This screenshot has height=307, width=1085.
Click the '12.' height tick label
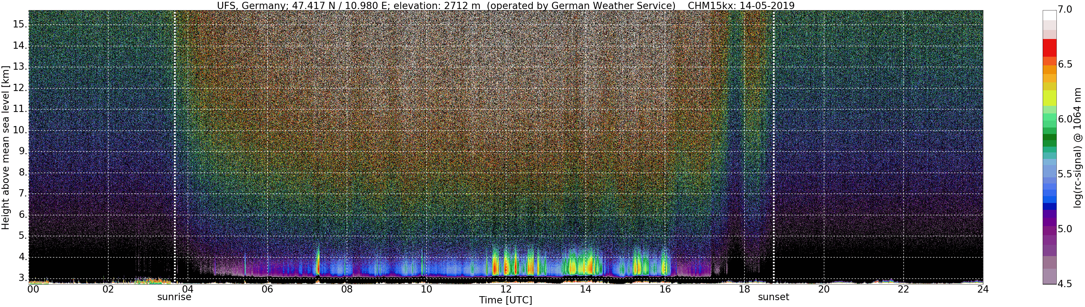[20, 88]
